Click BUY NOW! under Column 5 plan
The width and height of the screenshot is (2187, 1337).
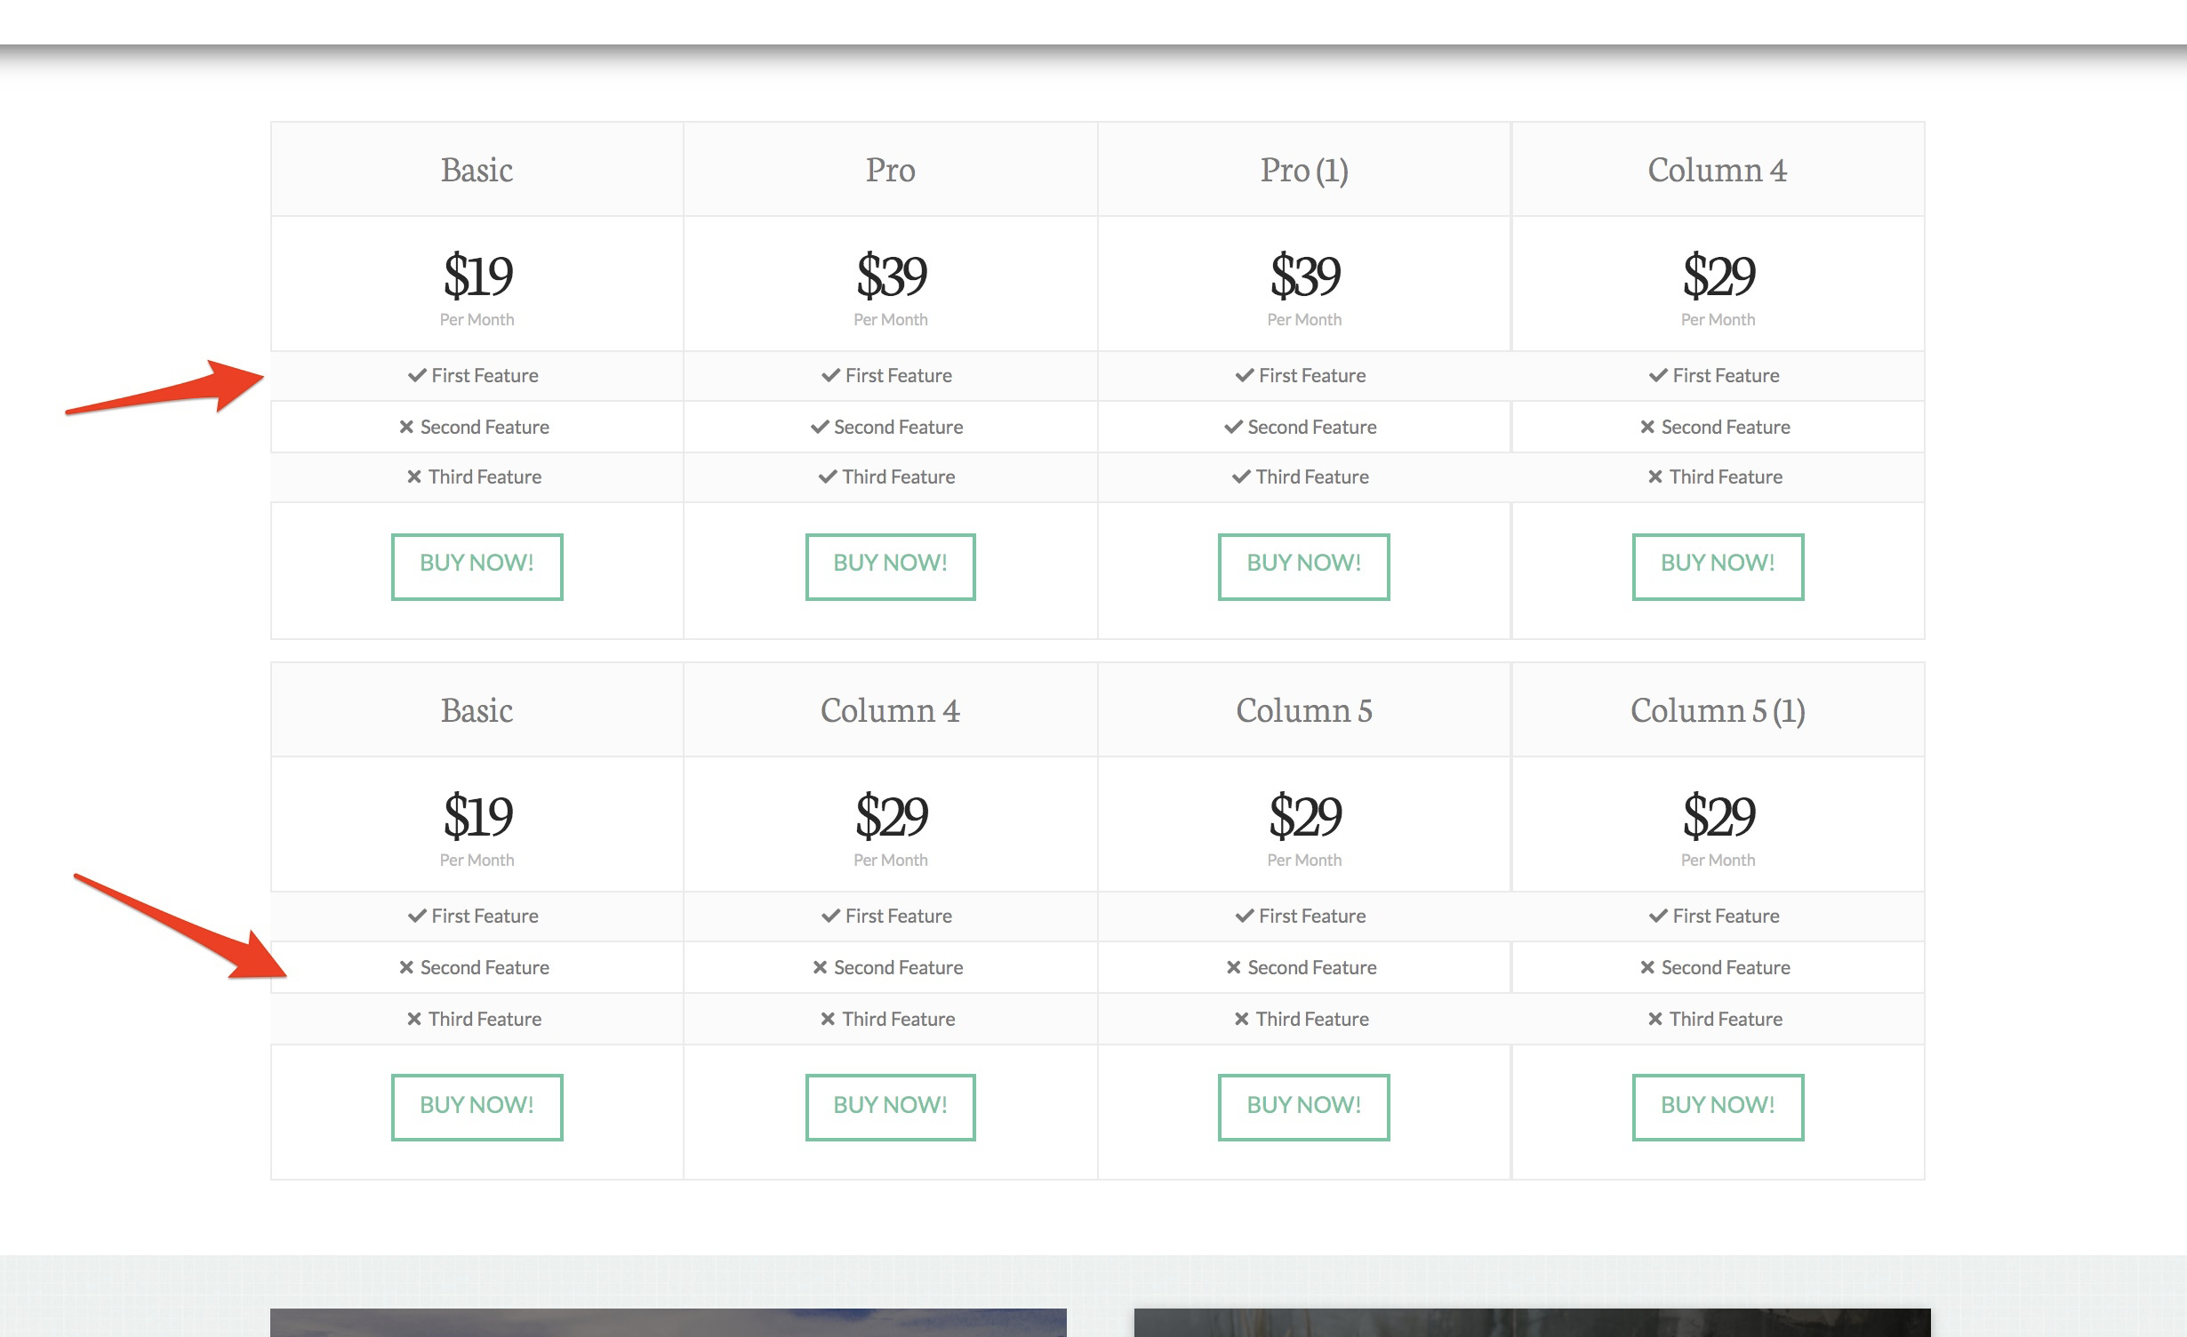pos(1304,1108)
